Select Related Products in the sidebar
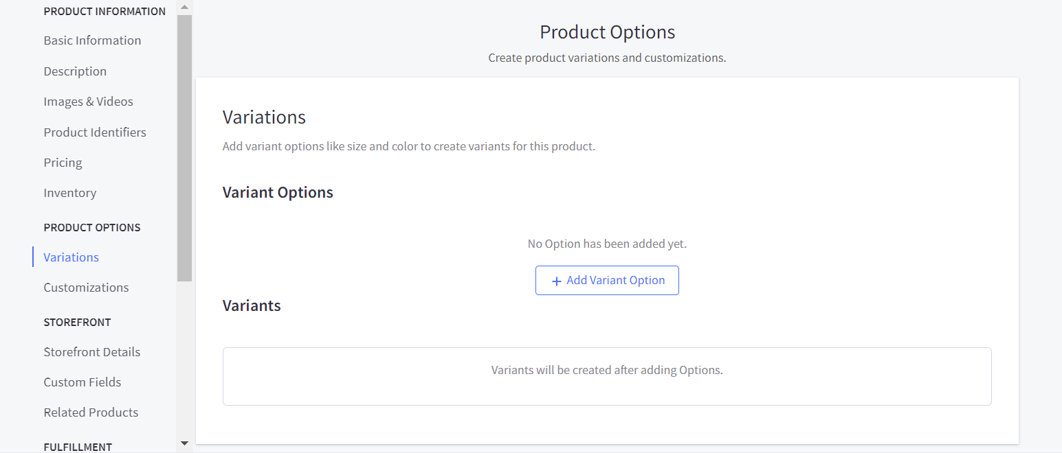The image size is (1062, 453). pos(91,413)
